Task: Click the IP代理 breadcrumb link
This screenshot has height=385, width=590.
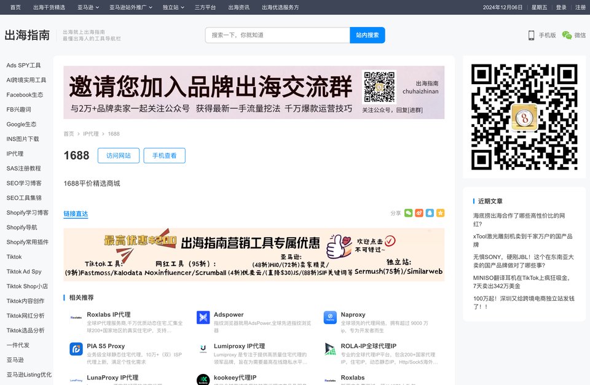Action: coord(91,134)
